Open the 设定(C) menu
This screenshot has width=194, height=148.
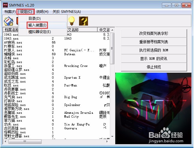click(x=26, y=12)
